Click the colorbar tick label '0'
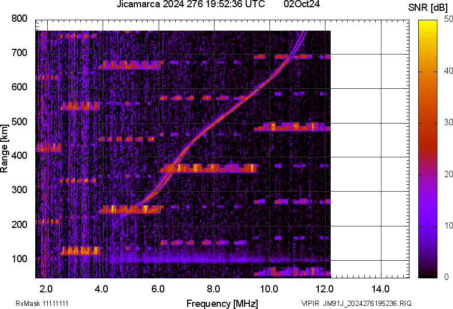 [x=446, y=277]
